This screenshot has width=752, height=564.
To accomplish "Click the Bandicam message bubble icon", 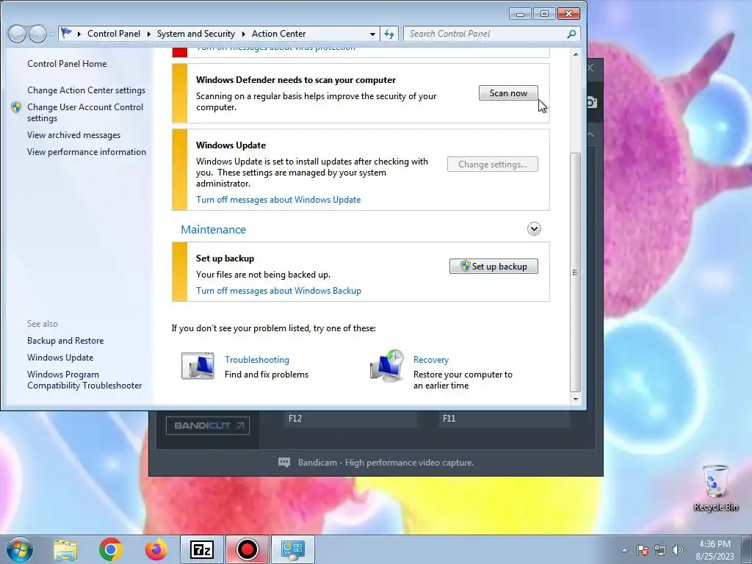I will (284, 463).
